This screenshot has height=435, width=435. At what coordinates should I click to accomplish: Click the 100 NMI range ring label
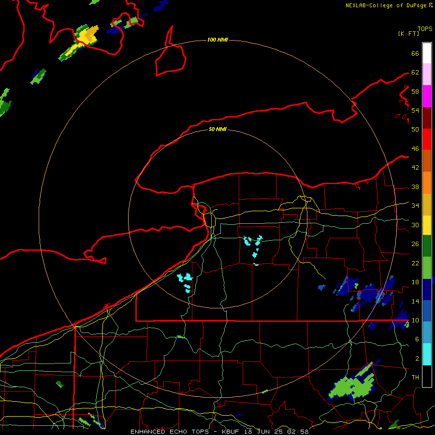coord(217,40)
